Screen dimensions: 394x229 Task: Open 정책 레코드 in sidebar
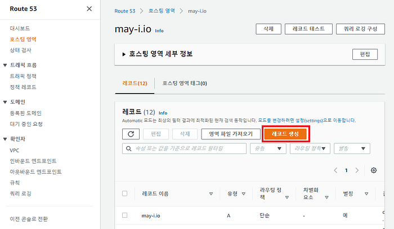(23, 87)
